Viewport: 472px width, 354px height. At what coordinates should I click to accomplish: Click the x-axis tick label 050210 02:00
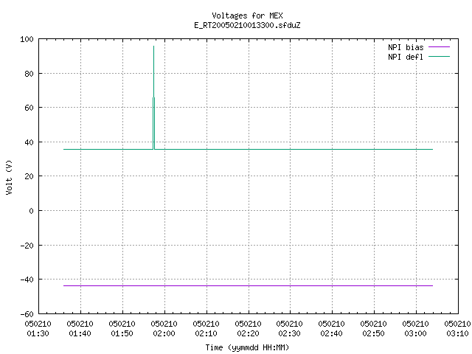164,328
